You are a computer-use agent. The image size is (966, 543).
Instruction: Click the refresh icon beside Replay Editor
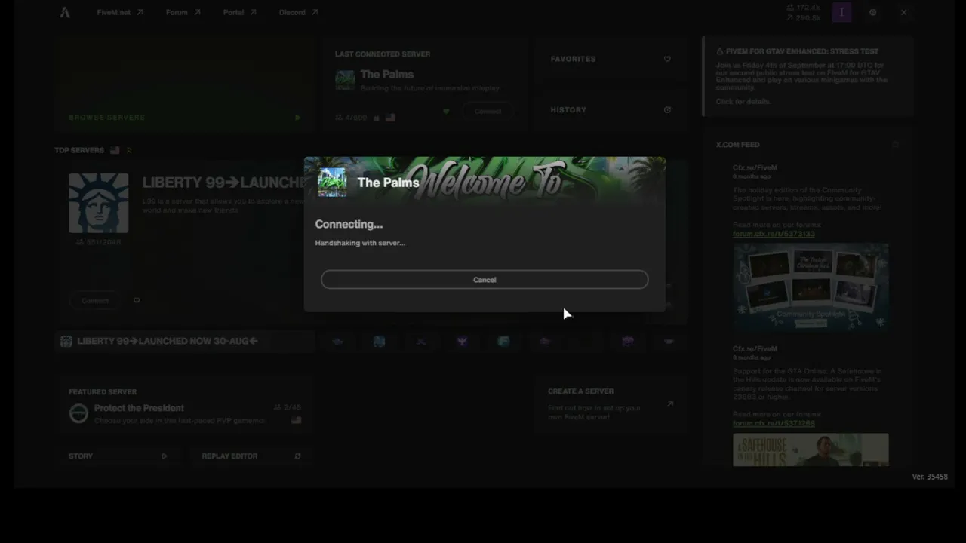pyautogui.click(x=297, y=456)
